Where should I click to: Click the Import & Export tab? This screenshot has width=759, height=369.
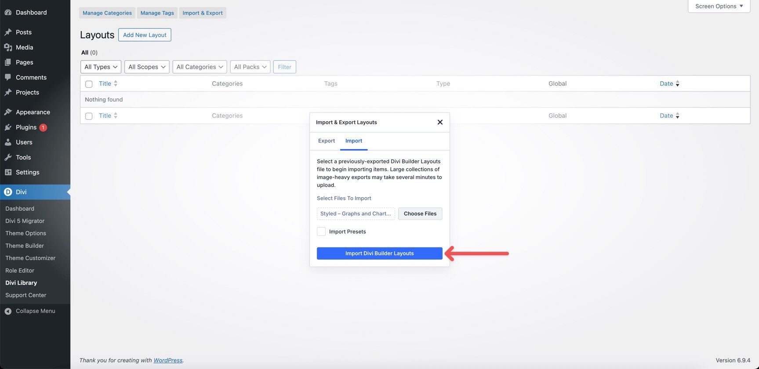click(x=203, y=13)
